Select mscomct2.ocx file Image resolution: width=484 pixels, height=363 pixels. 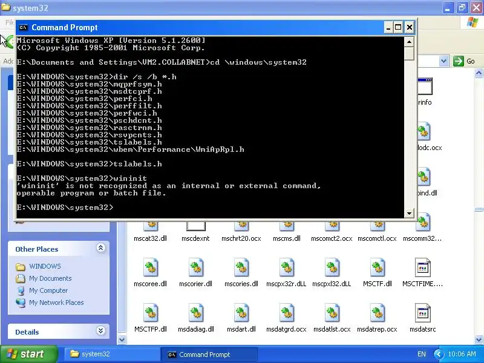332,226
